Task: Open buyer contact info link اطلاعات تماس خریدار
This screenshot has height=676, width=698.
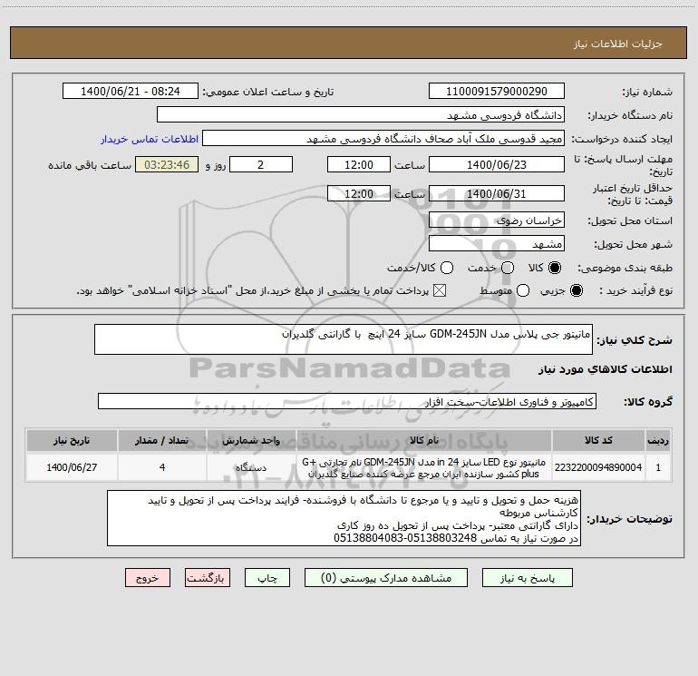Action: pyautogui.click(x=150, y=139)
